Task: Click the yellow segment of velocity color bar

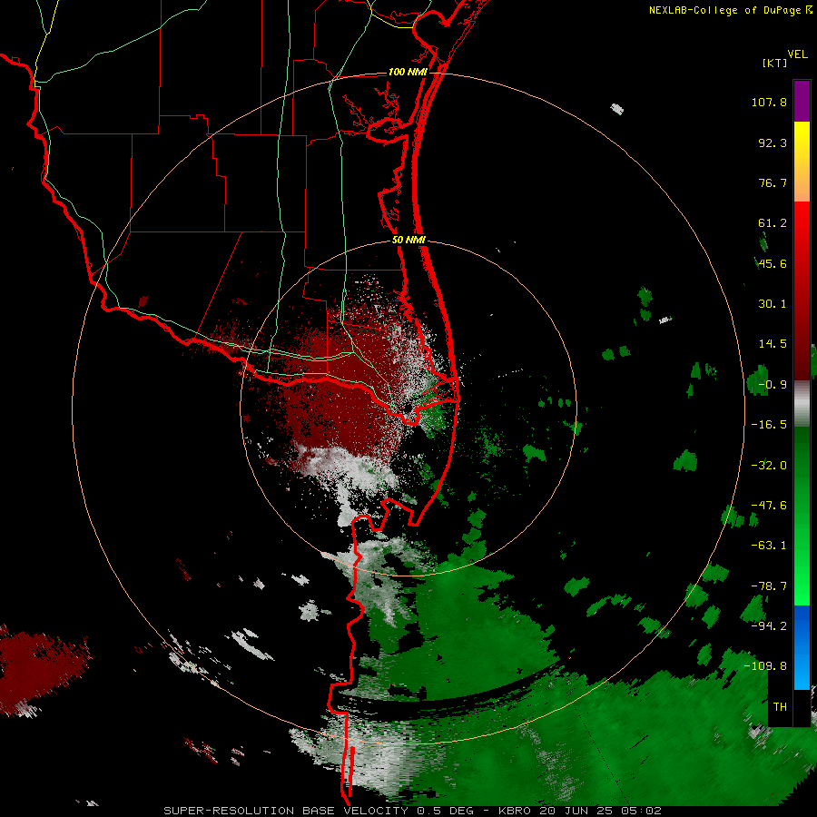Action: (802, 141)
